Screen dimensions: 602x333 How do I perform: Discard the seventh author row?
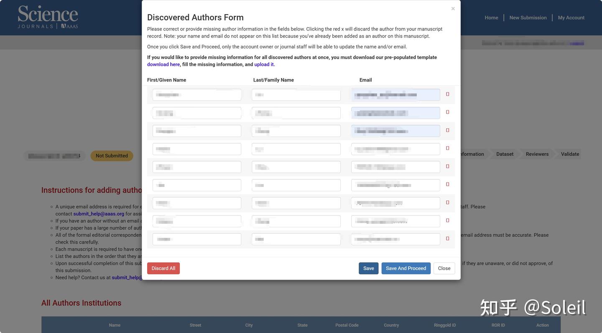448,202
